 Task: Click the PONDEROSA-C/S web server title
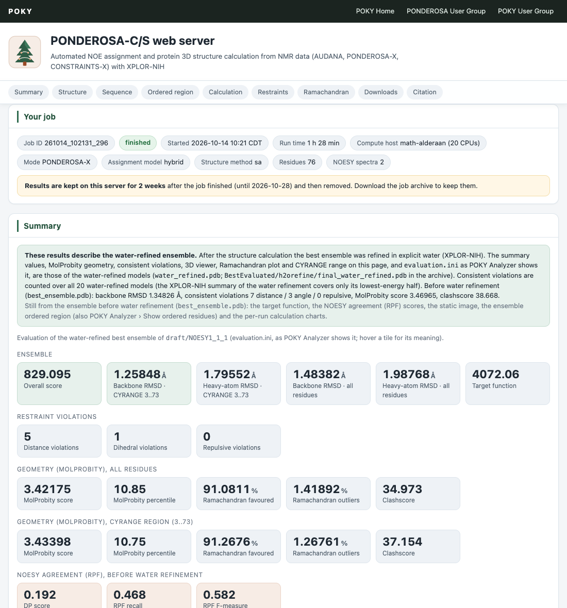click(132, 41)
